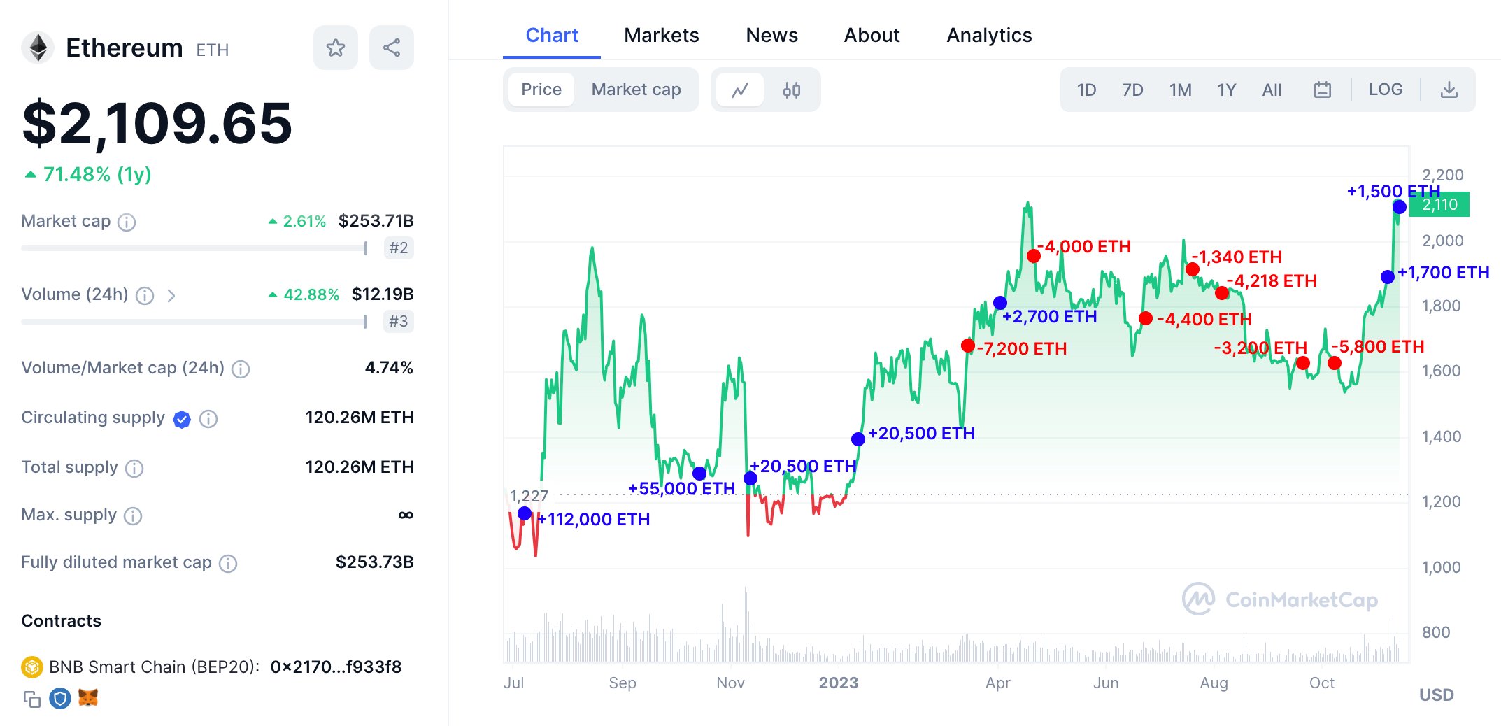The image size is (1501, 726).
Task: Open info tooltip for Max. supply
Action: [x=133, y=516]
